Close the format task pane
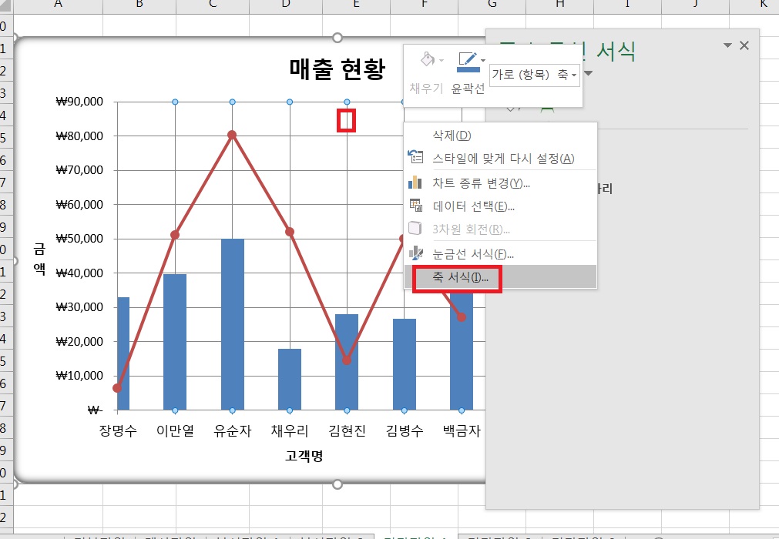The width and height of the screenshot is (779, 539). [744, 46]
